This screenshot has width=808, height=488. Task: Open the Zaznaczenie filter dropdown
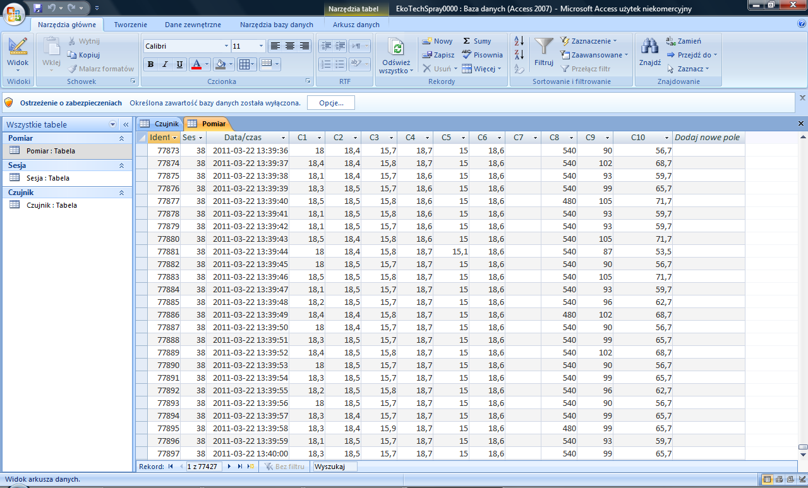click(589, 41)
